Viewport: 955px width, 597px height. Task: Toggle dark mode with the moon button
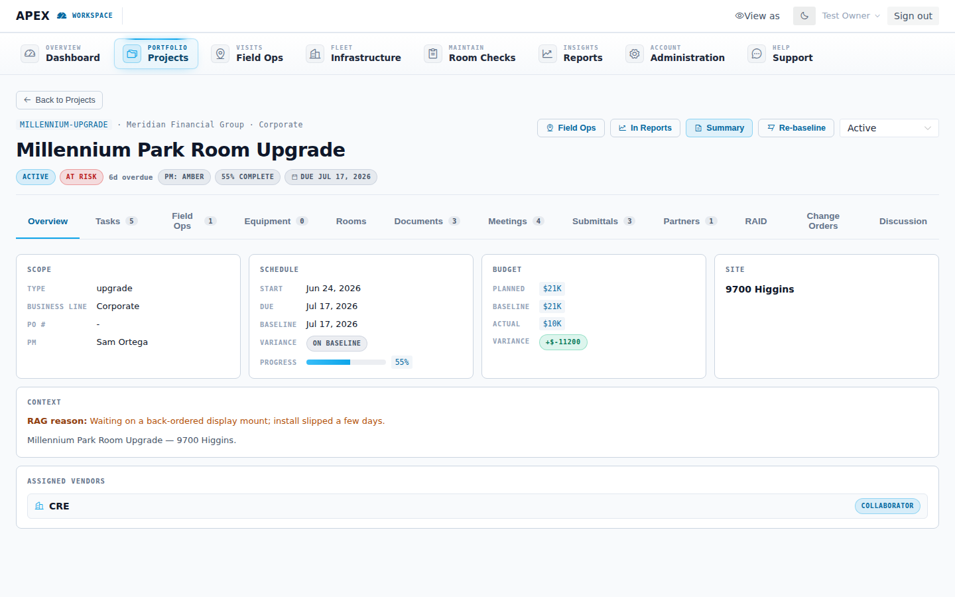804,16
